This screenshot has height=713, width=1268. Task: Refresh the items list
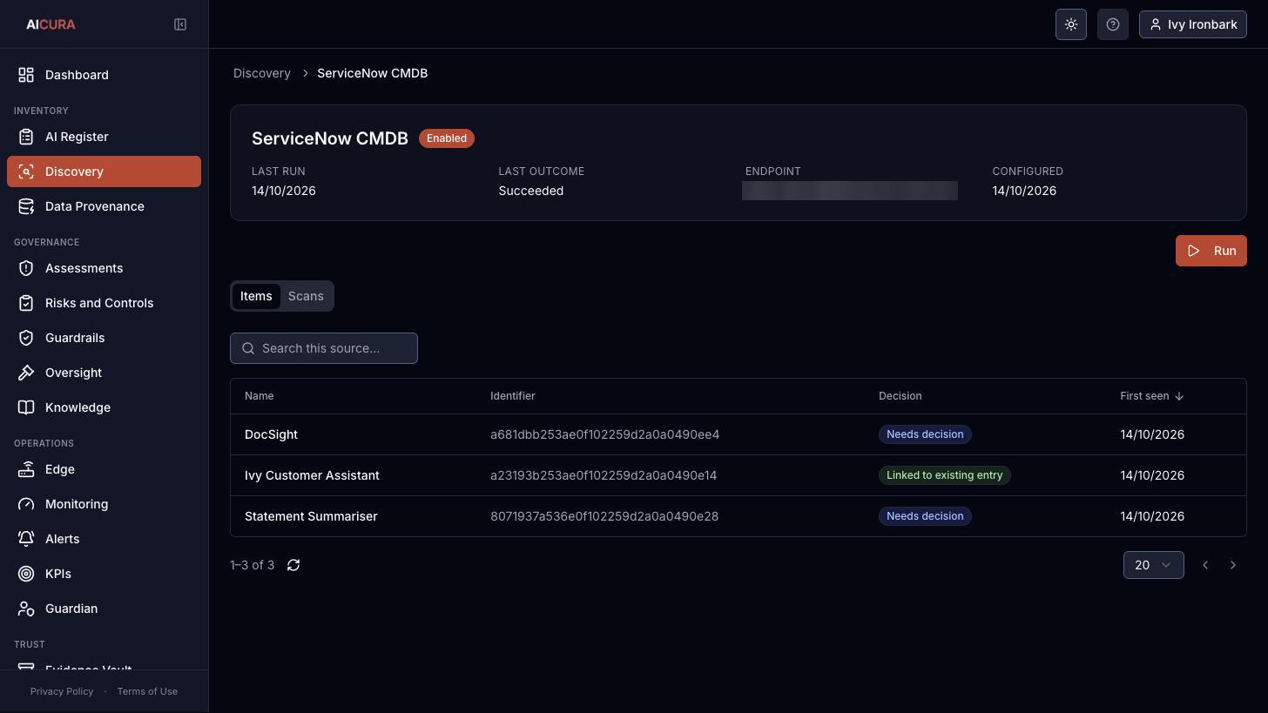293,565
